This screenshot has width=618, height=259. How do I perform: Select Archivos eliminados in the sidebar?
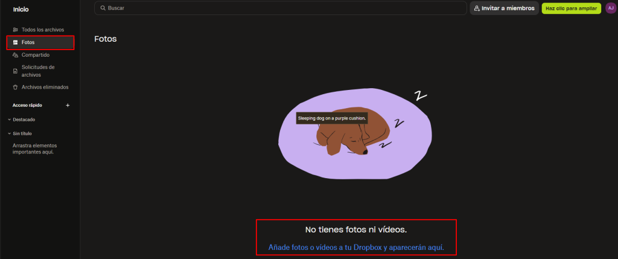[45, 87]
